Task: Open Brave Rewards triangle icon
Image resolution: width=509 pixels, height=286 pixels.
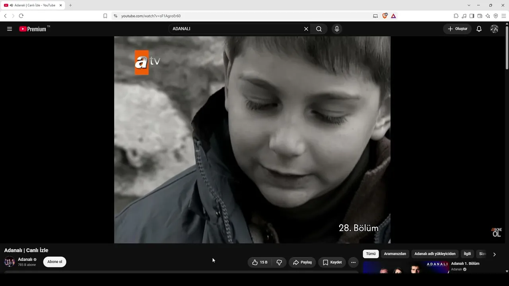Action: tap(393, 16)
